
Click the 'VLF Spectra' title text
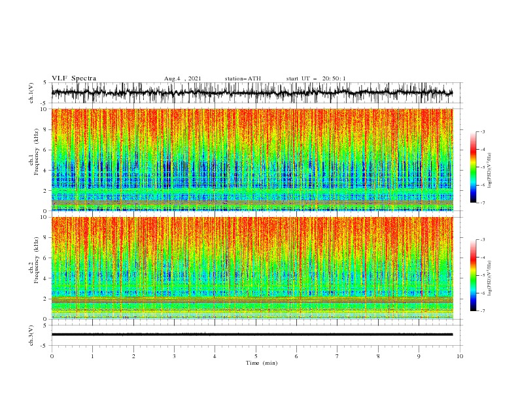tap(74, 78)
